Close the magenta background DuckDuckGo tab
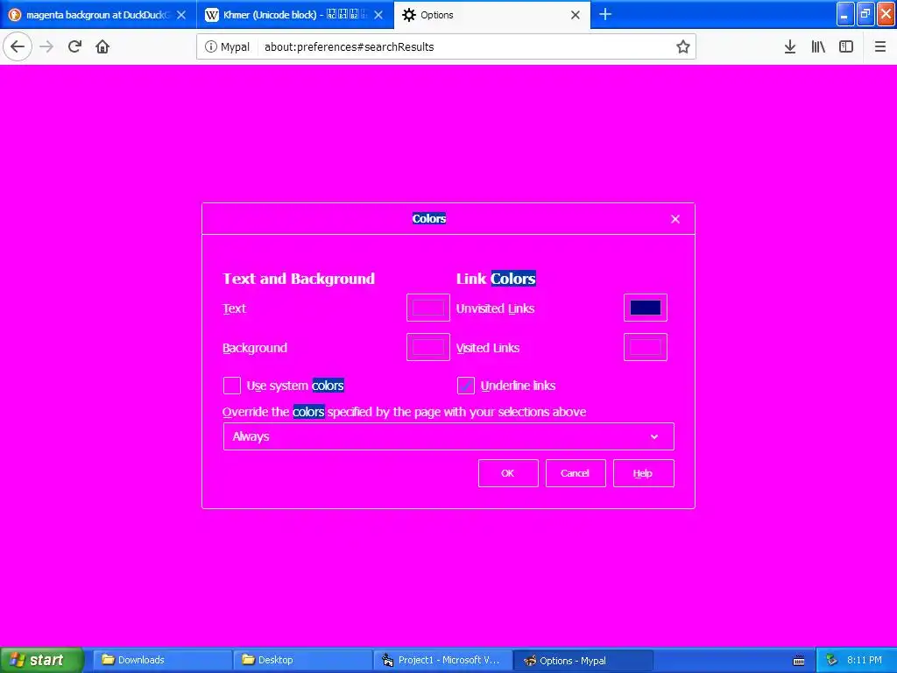The width and height of the screenshot is (897, 673). (x=181, y=15)
